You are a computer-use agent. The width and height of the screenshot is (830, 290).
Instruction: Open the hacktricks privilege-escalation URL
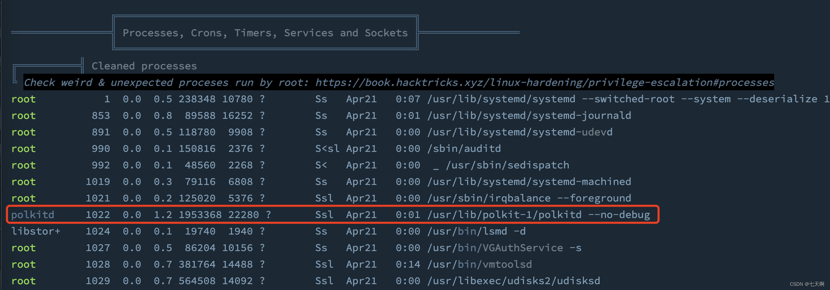(x=545, y=83)
